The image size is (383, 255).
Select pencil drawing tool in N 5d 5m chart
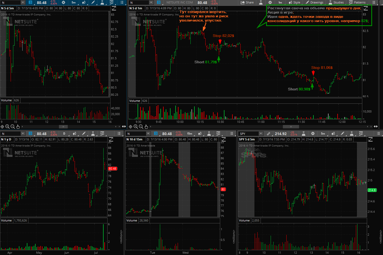[x=93, y=2]
